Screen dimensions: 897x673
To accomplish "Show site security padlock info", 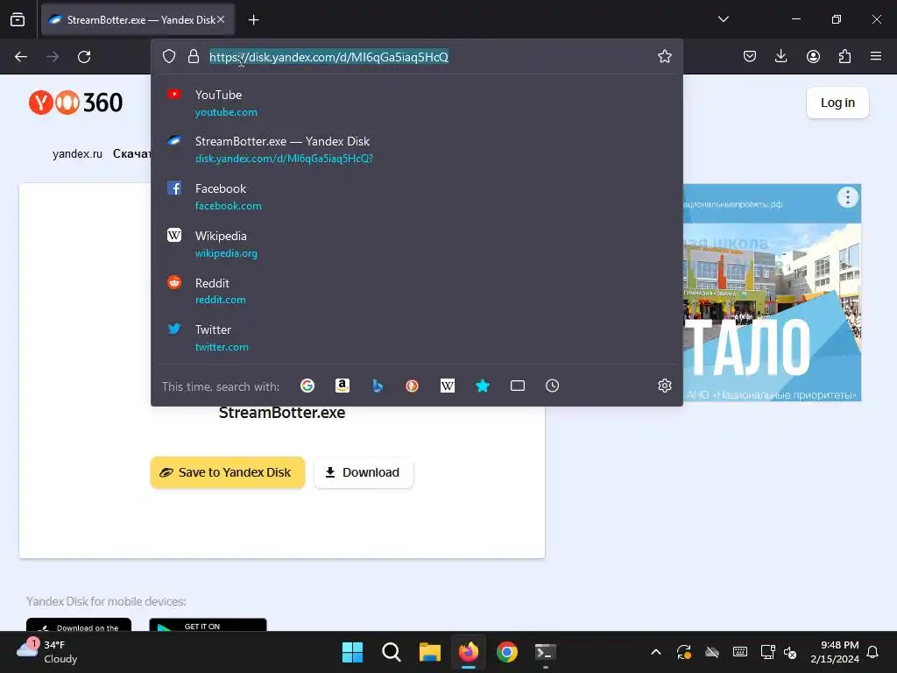I will [194, 56].
